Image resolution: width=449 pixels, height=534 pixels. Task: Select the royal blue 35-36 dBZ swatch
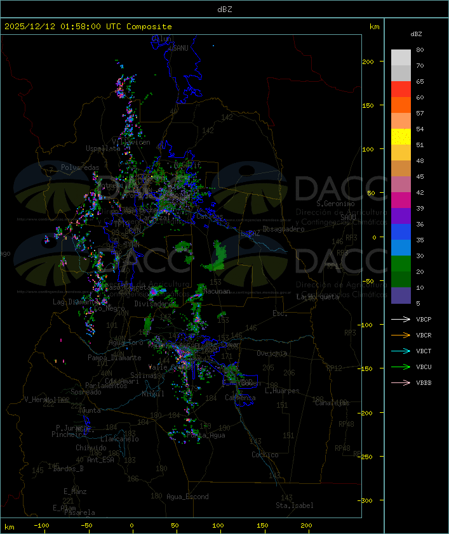click(x=401, y=232)
